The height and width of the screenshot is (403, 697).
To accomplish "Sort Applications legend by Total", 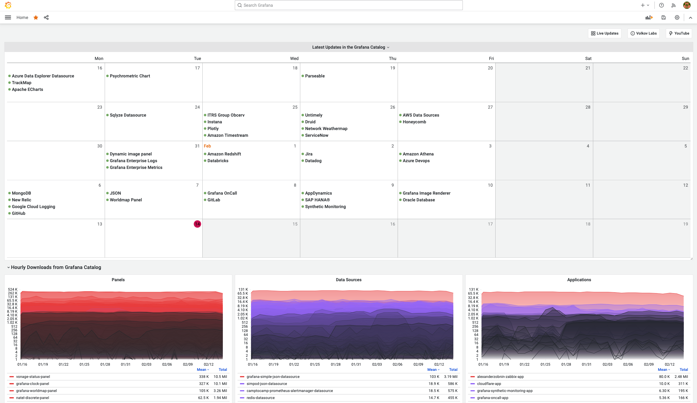I will 684,370.
